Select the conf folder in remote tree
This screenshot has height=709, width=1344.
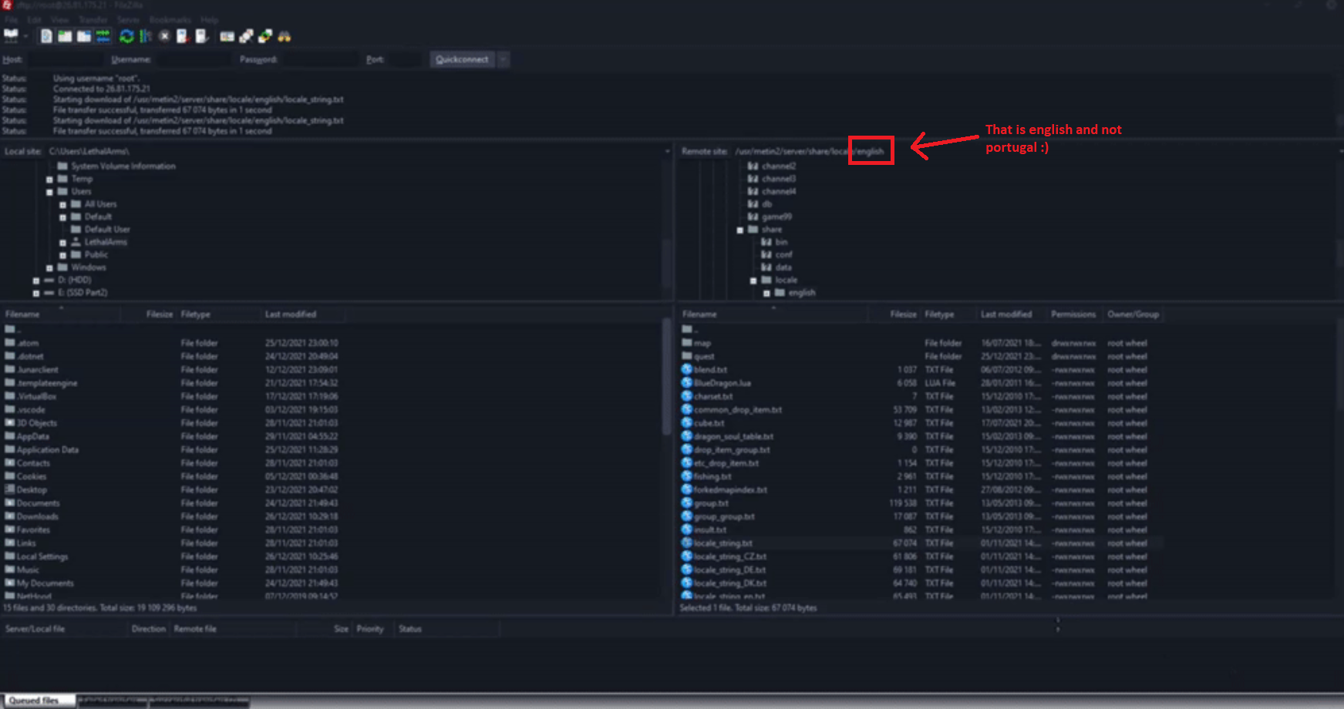pos(783,255)
